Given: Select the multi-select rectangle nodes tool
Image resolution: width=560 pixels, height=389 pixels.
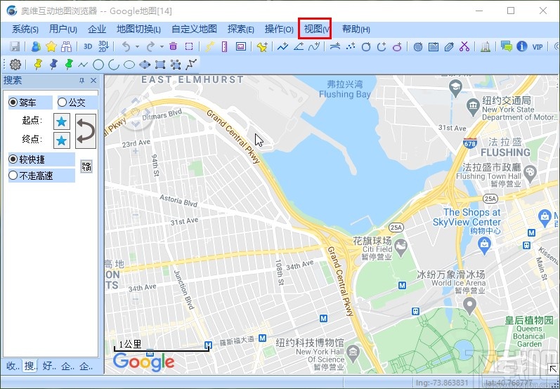Looking at the screenshot, I should point(176,65).
